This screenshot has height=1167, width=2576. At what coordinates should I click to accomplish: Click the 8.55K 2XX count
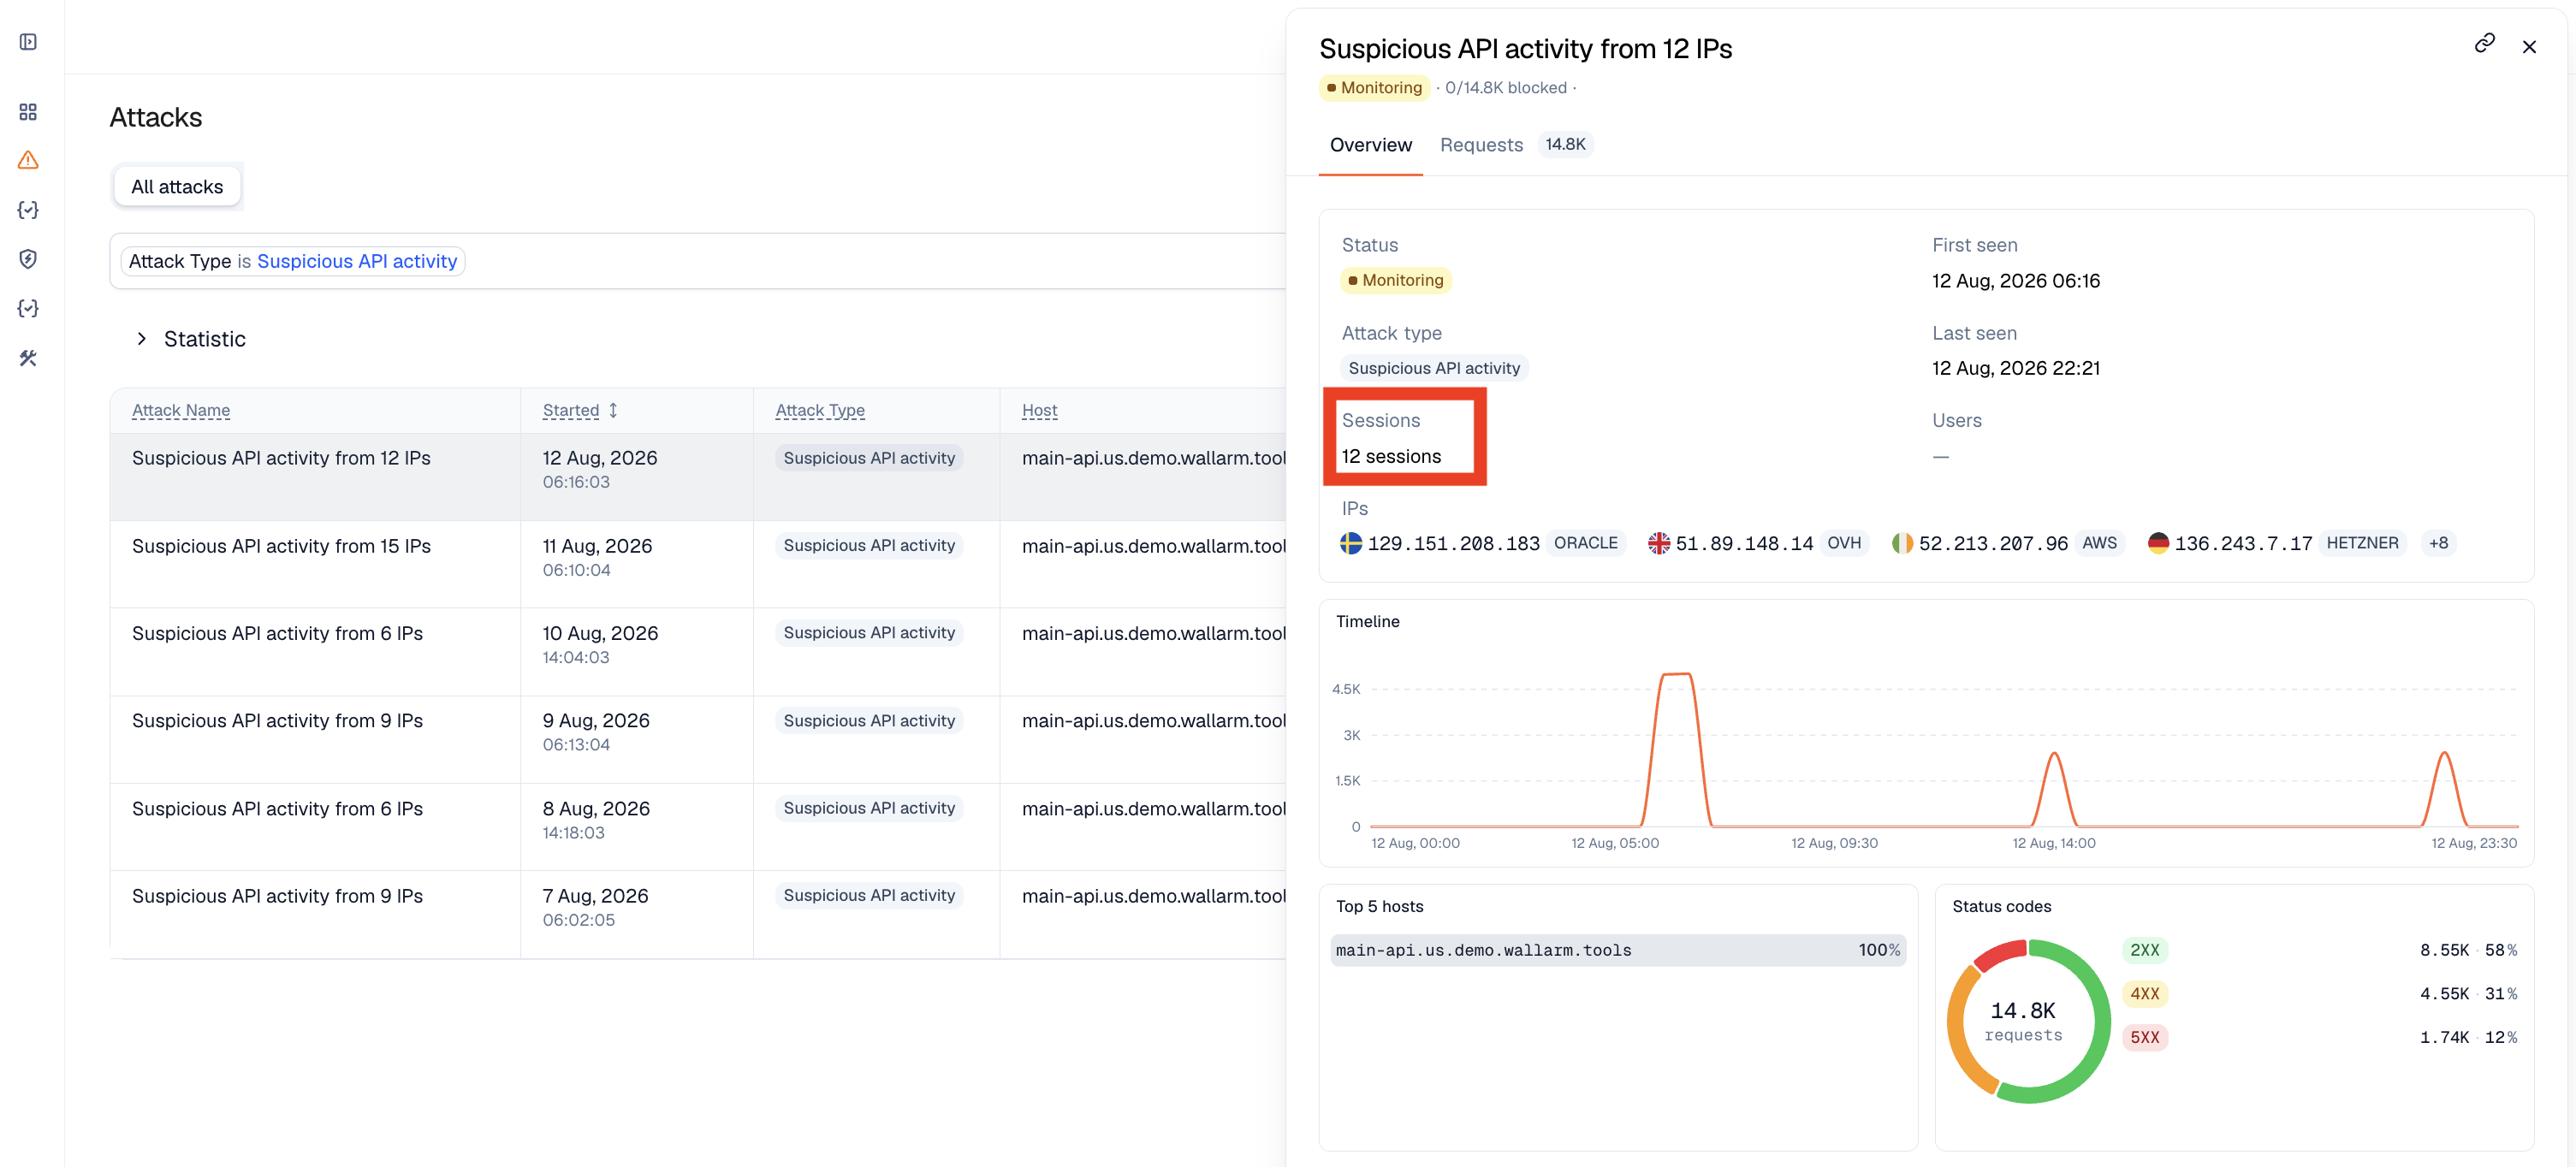click(2444, 950)
